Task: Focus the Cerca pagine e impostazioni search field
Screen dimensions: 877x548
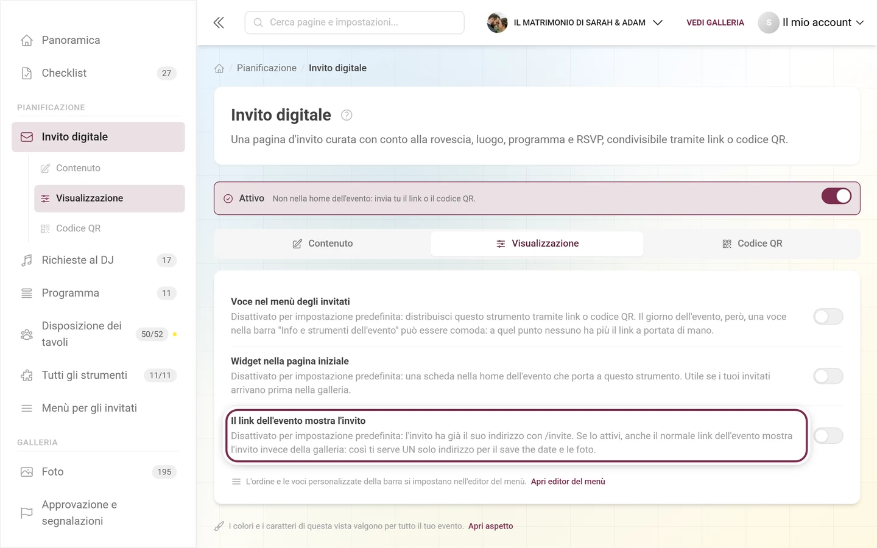Action: pyautogui.click(x=354, y=23)
